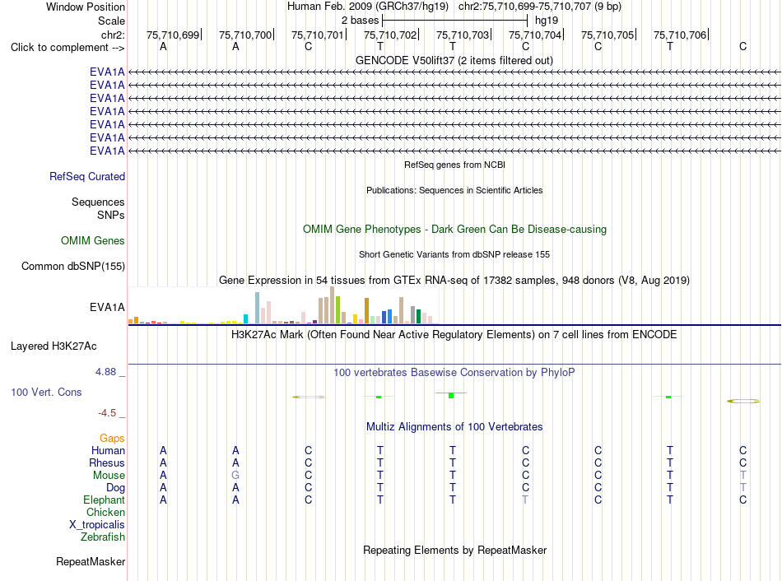Viewport: 782px width, 581px height.
Task: Open the 100 Vert. Cons track settings
Action: [x=46, y=393]
